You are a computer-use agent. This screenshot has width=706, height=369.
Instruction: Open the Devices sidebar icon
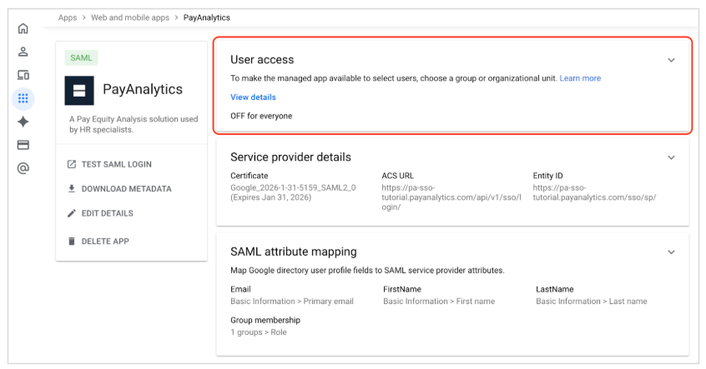[x=23, y=75]
